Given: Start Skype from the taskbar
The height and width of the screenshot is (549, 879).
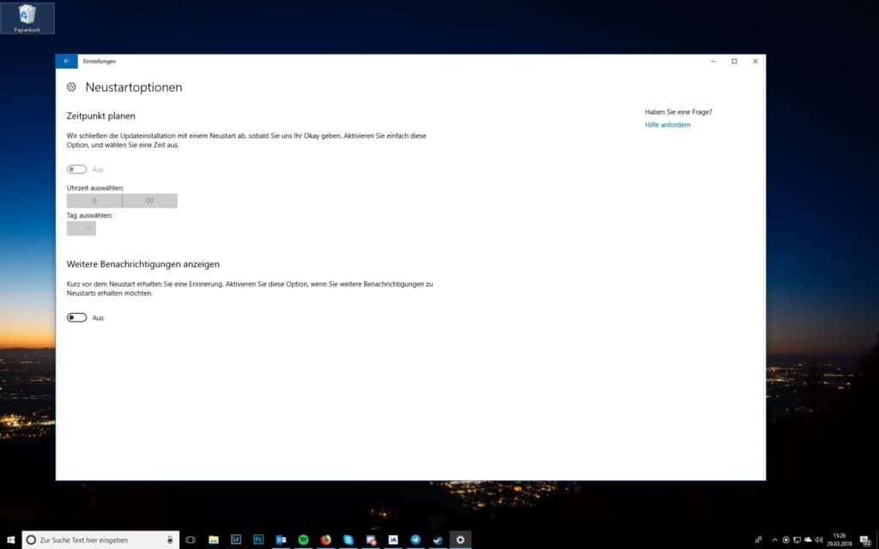Looking at the screenshot, I should click(347, 540).
